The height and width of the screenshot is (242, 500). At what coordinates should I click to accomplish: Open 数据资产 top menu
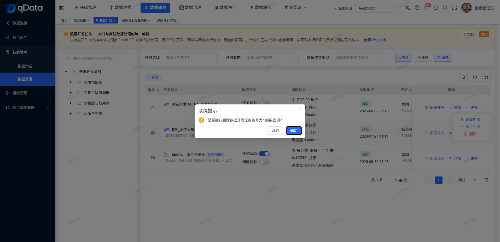tap(225, 8)
